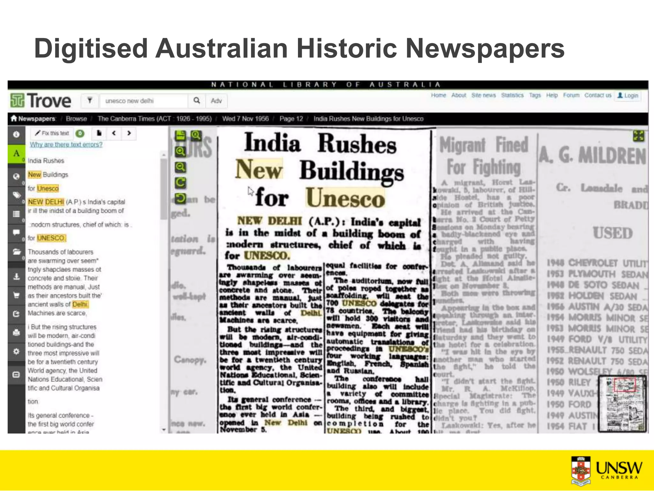Click the 'A. G. MILDREN' advertisement
Screen dimensions: 654x491
coord(593,281)
